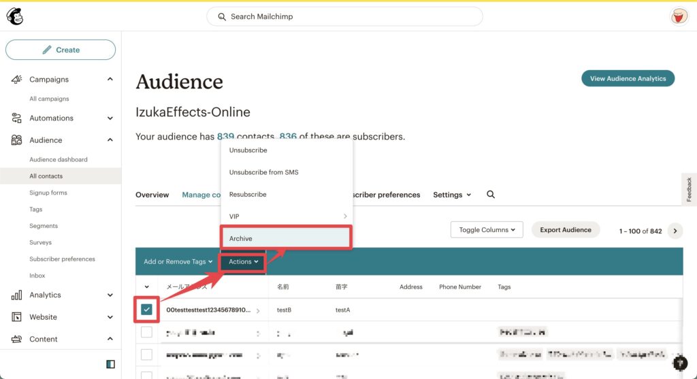Viewport: 697px width, 379px height.
Task: Select Archive in Actions menu
Action: tap(287, 239)
